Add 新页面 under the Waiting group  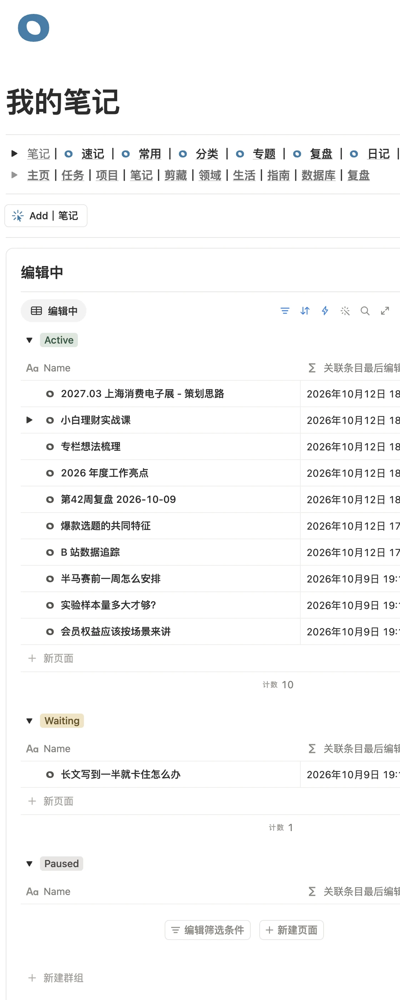[x=51, y=802]
